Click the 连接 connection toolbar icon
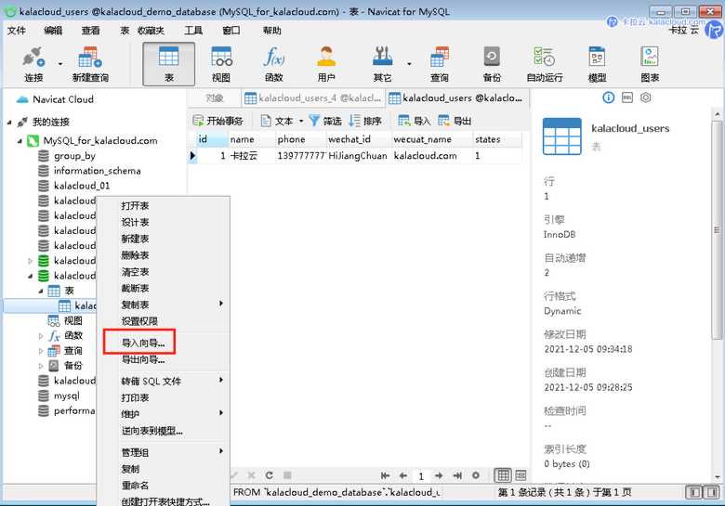 tap(33, 64)
